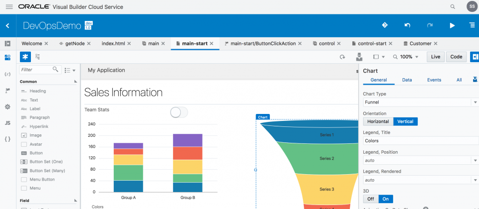Toggle the Team Stats switch
The height and width of the screenshot is (209, 479).
coord(179,112)
